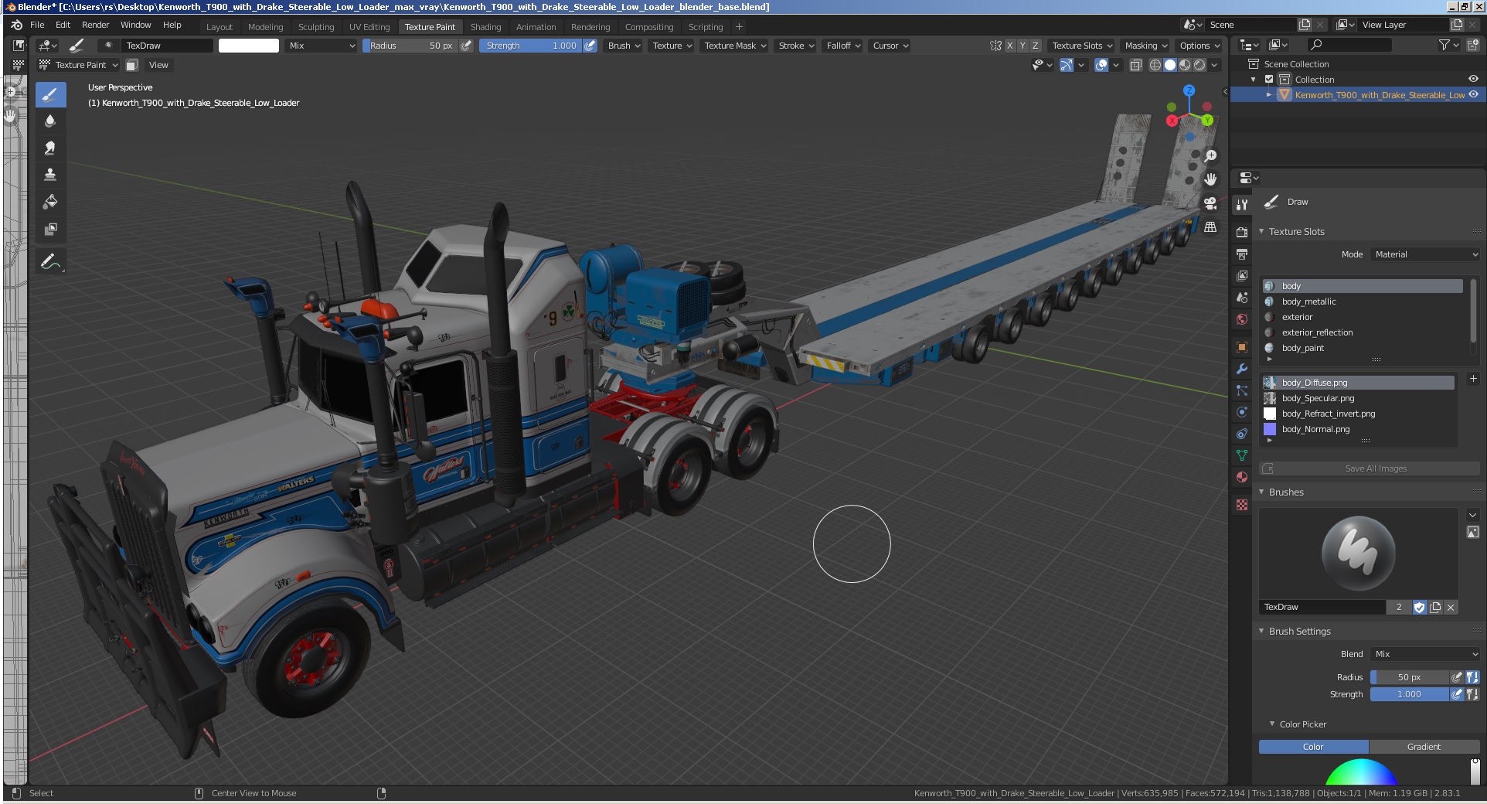Toggle show gizmo button
Screen dimensions: 1487x804
(1067, 65)
